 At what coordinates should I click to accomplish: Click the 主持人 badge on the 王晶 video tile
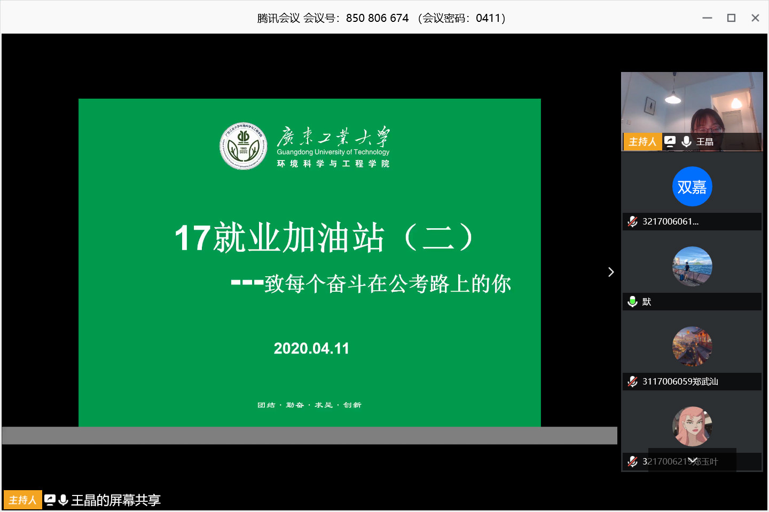643,141
